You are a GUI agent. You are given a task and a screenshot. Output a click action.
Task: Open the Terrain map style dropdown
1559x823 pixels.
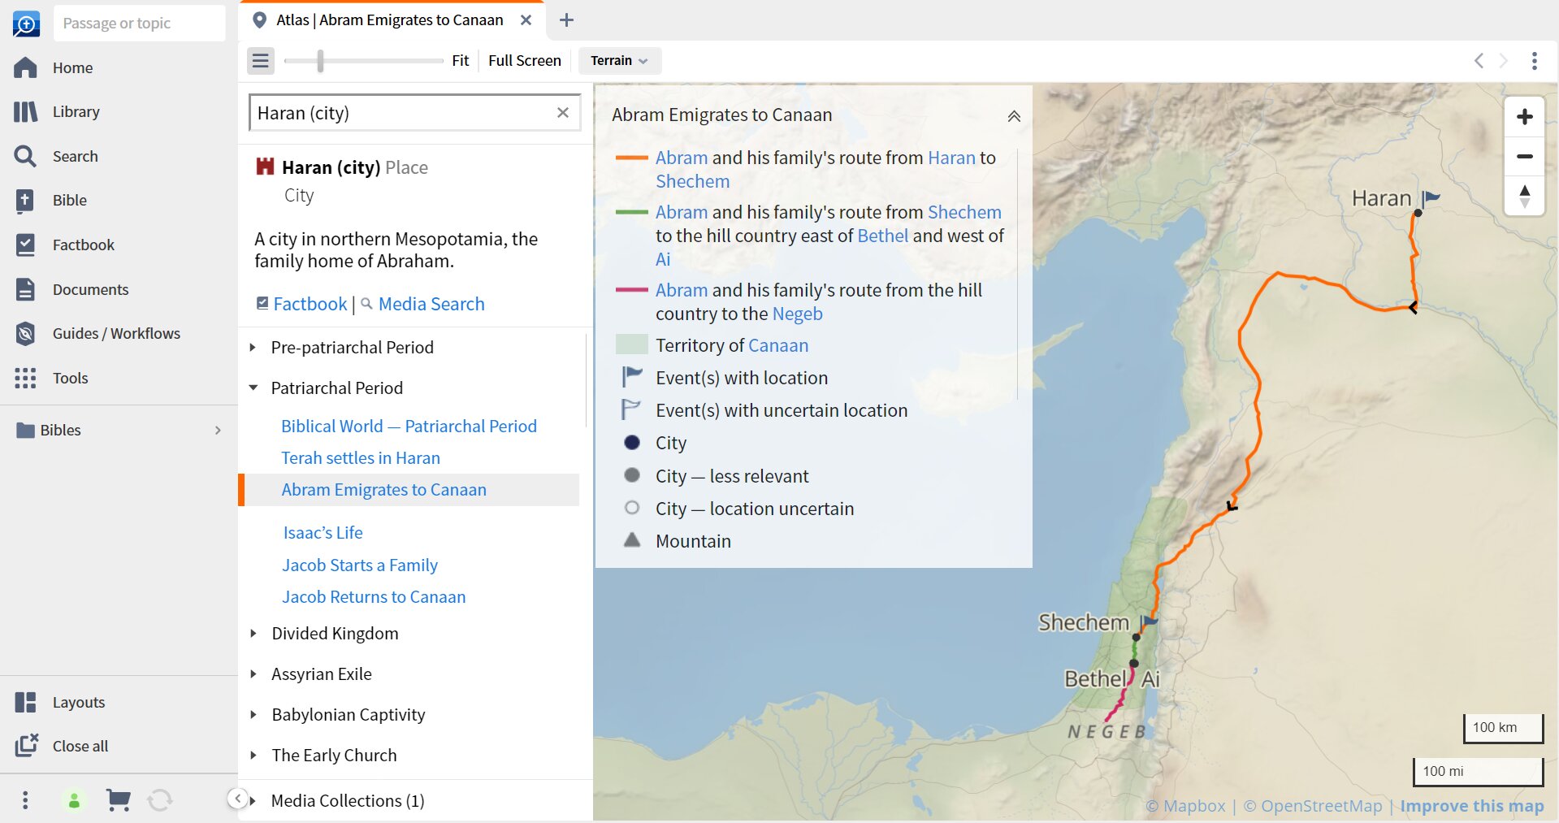point(618,60)
